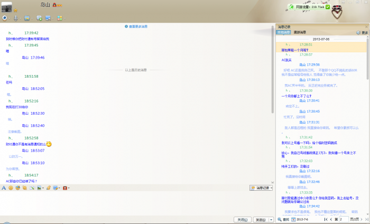Expand the video call dropdown arrow
Screen dimensions: 370x224
click(9, 18)
